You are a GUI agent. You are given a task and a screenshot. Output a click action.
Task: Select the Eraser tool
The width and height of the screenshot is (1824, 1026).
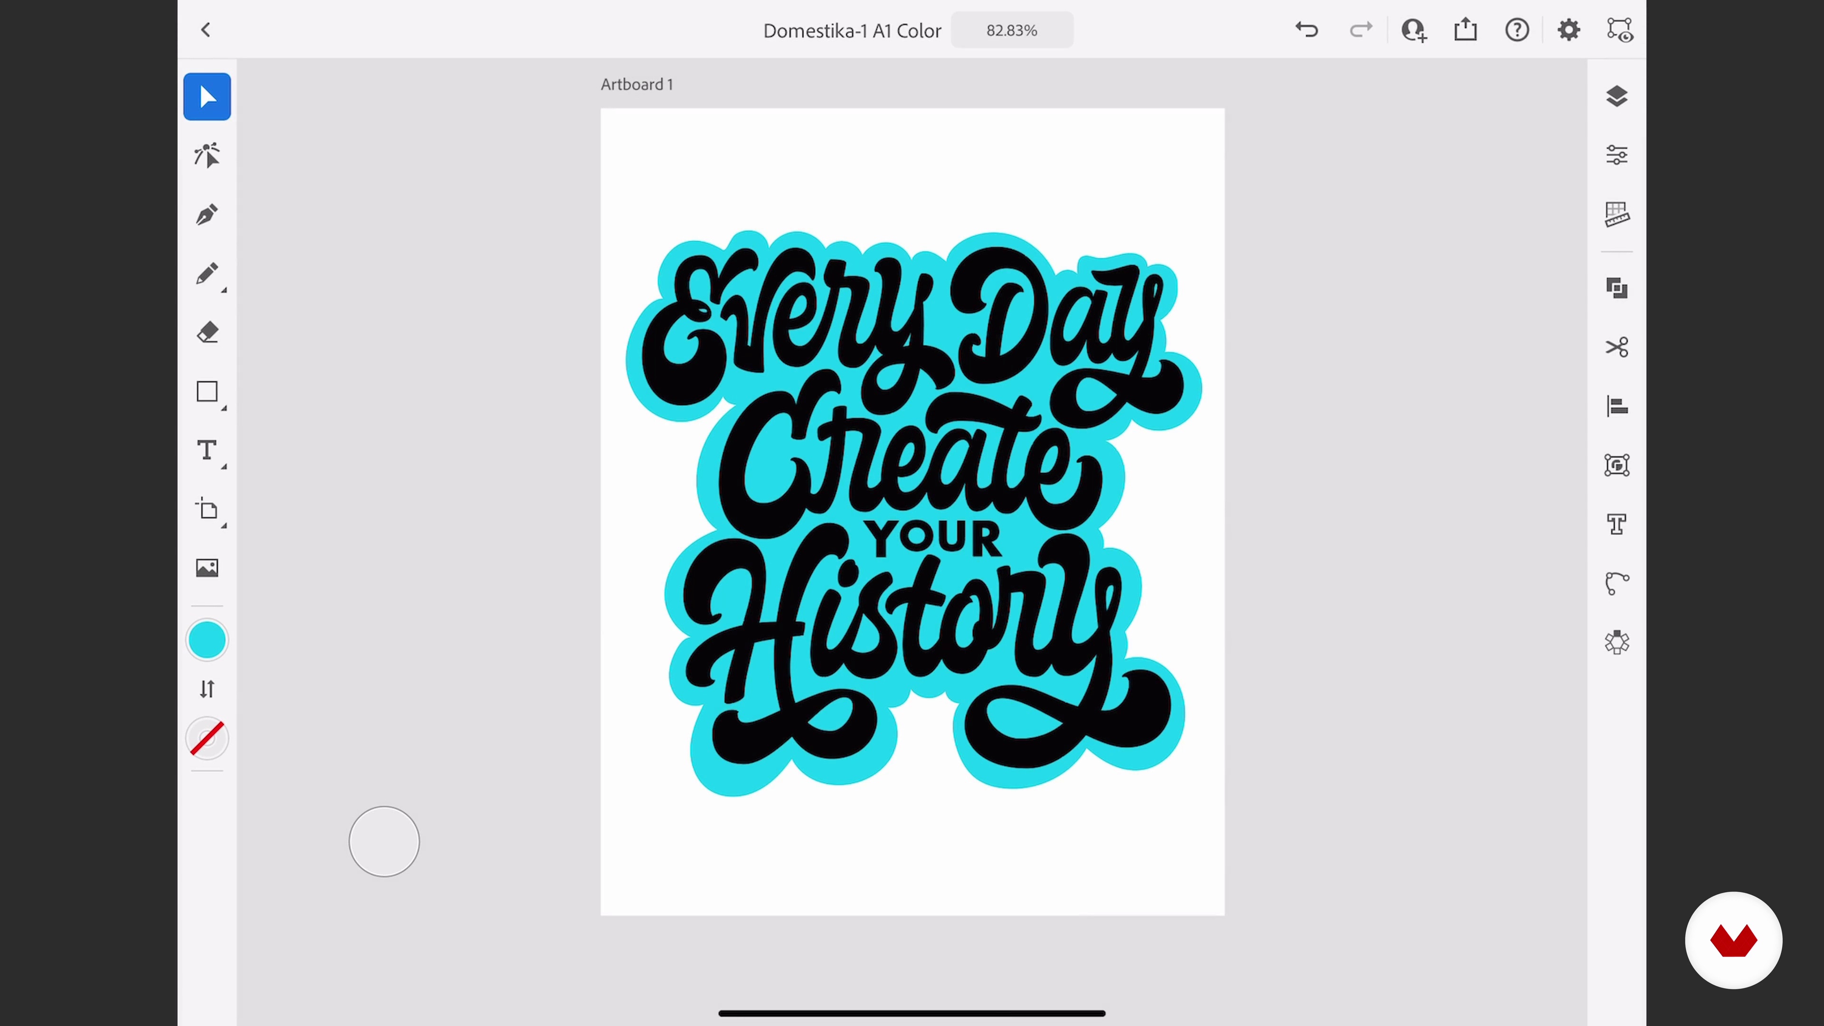tap(207, 332)
